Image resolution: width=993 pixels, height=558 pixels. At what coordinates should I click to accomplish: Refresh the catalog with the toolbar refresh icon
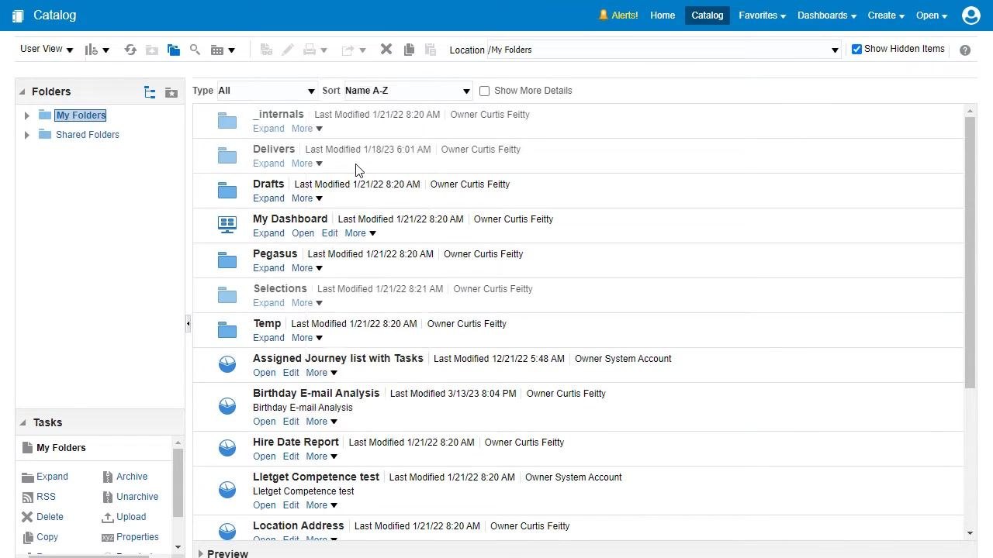click(130, 50)
